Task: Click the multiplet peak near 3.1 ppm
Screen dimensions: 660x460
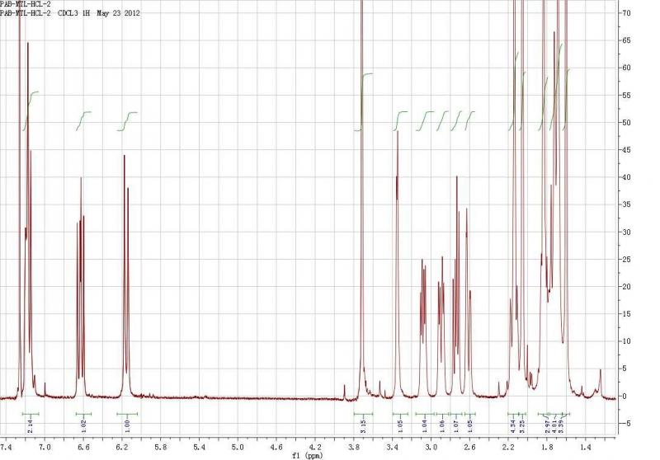Action: pos(423,328)
